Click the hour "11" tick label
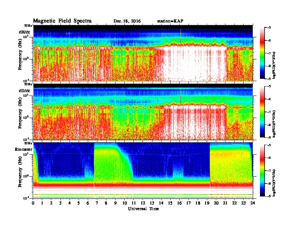 [134, 203]
